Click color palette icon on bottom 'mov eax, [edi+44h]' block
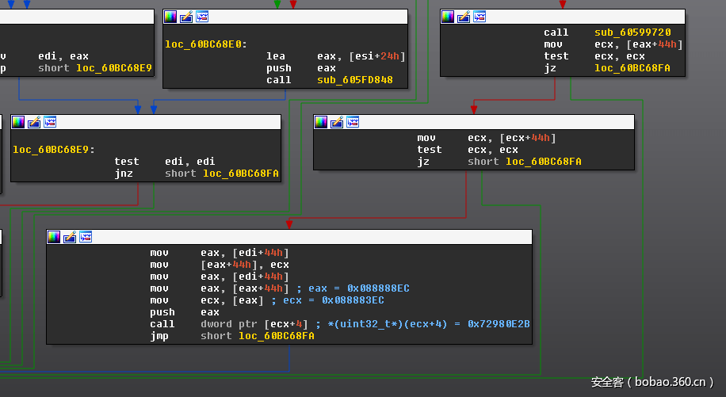This screenshot has width=726, height=397. (x=54, y=236)
